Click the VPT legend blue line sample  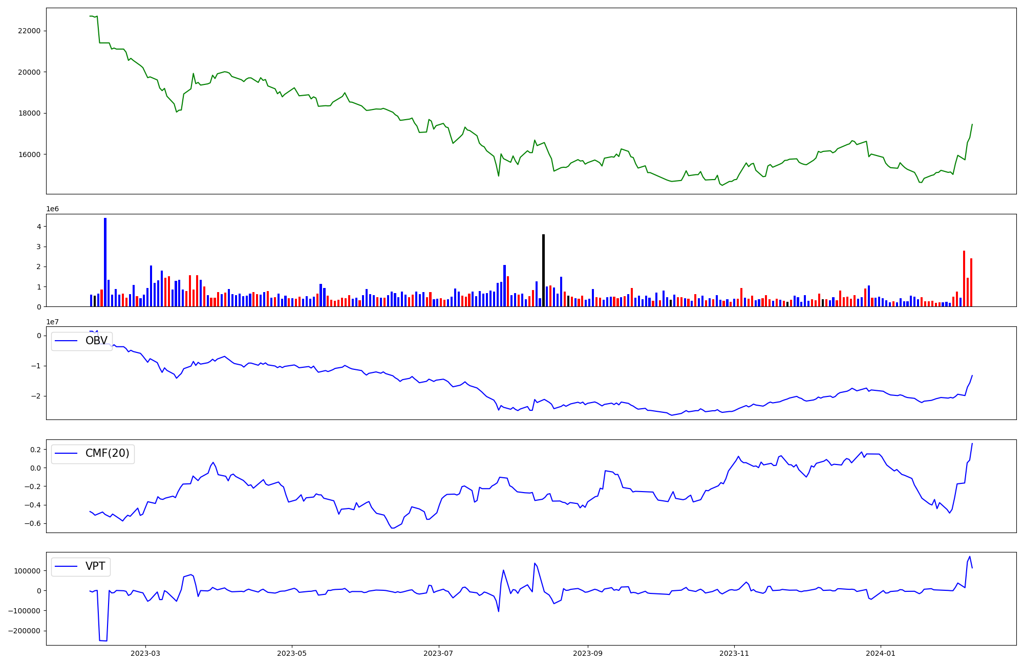coord(66,566)
